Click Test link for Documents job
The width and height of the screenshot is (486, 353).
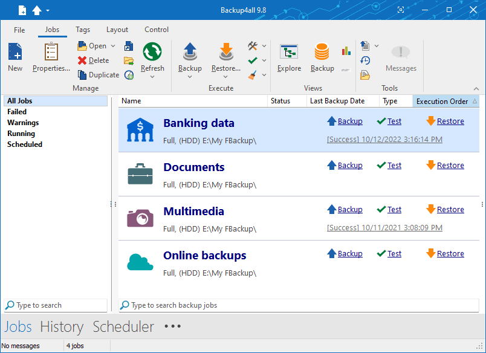pos(394,166)
